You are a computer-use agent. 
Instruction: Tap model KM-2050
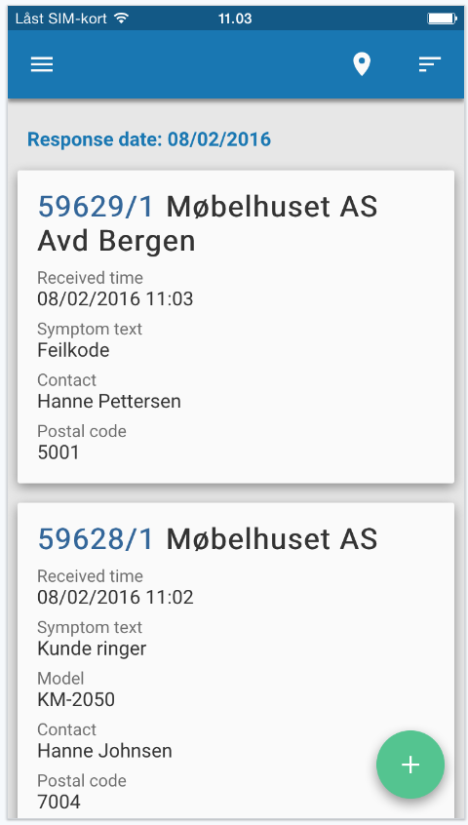76,699
